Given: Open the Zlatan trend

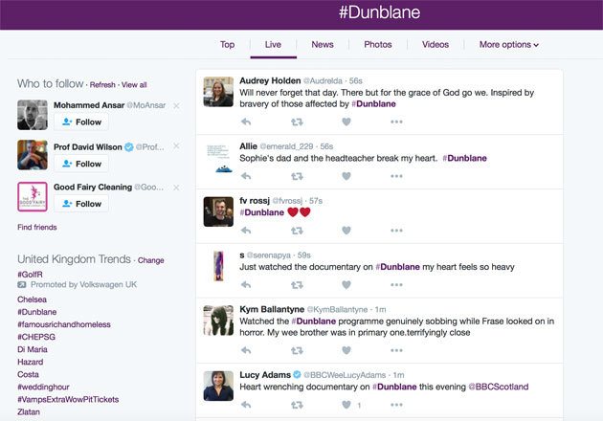Looking at the screenshot, I should [29, 411].
